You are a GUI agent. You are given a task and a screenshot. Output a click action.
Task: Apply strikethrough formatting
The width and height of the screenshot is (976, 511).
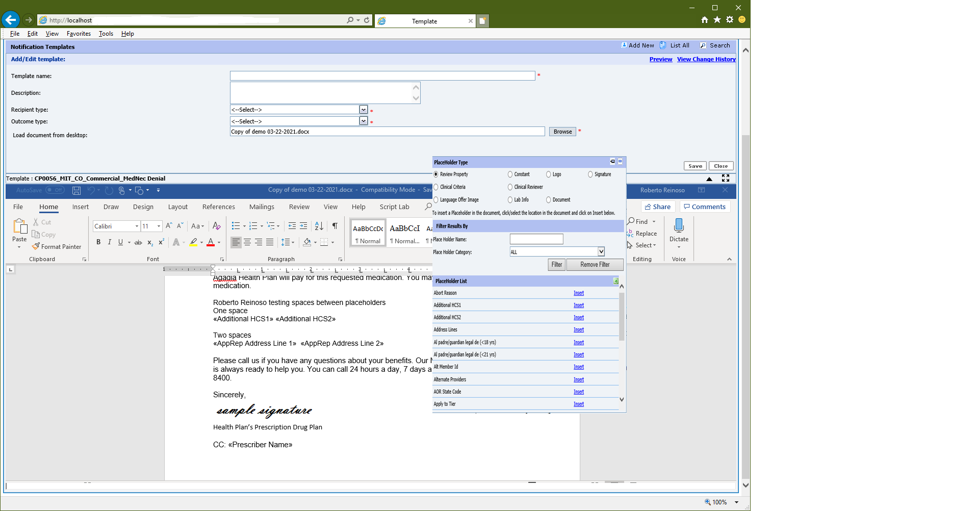138,242
